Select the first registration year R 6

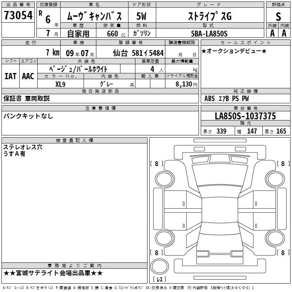point(45,17)
